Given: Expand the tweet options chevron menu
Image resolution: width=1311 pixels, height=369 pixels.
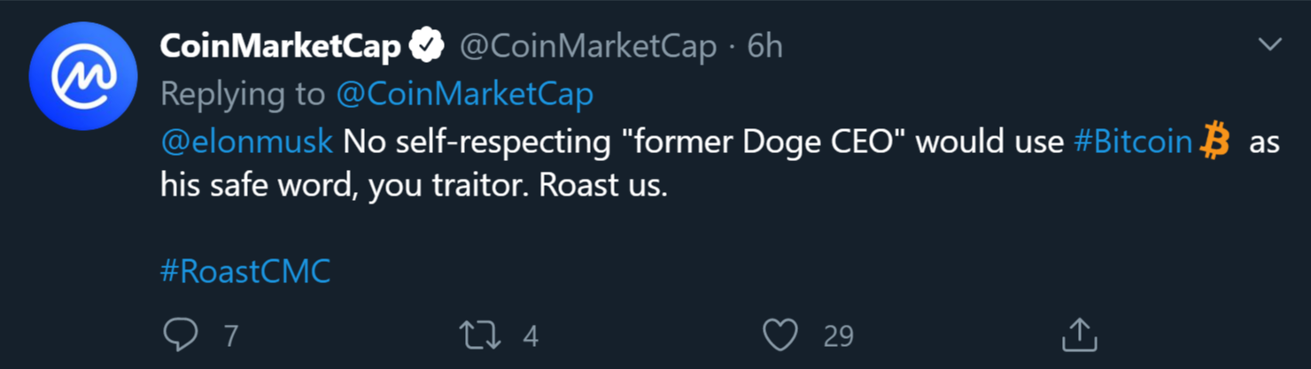Looking at the screenshot, I should click(1270, 44).
